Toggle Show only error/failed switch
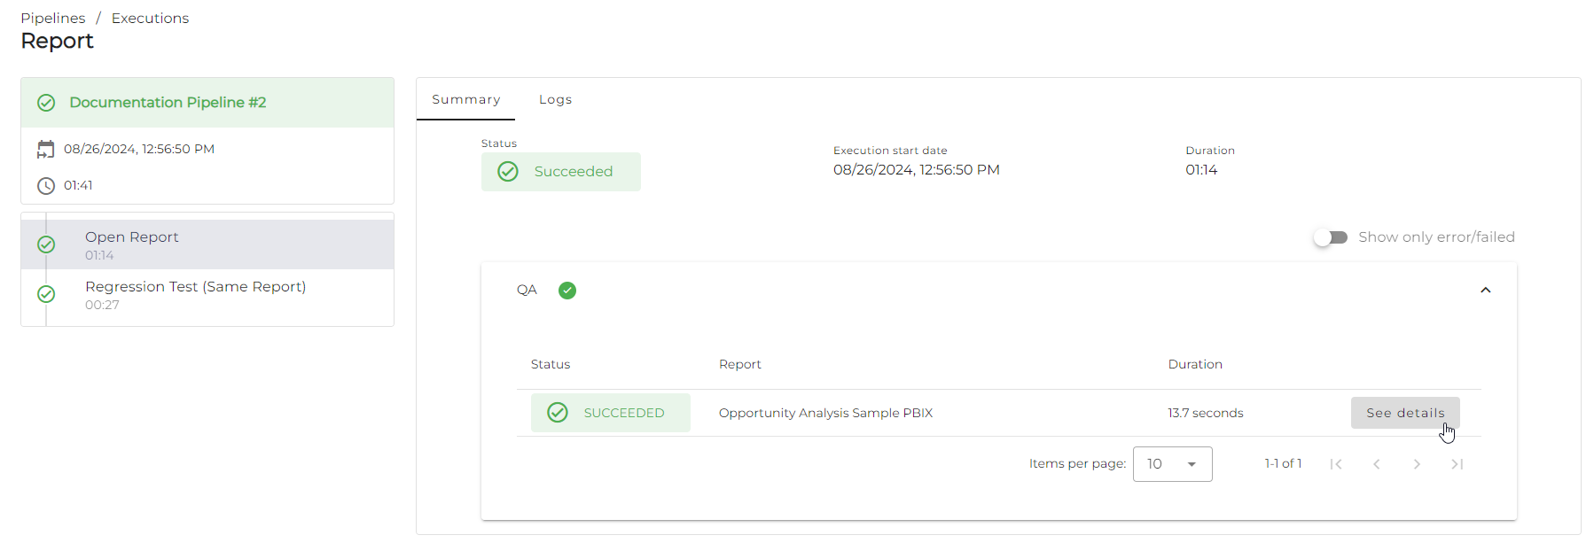 pos(1331,237)
